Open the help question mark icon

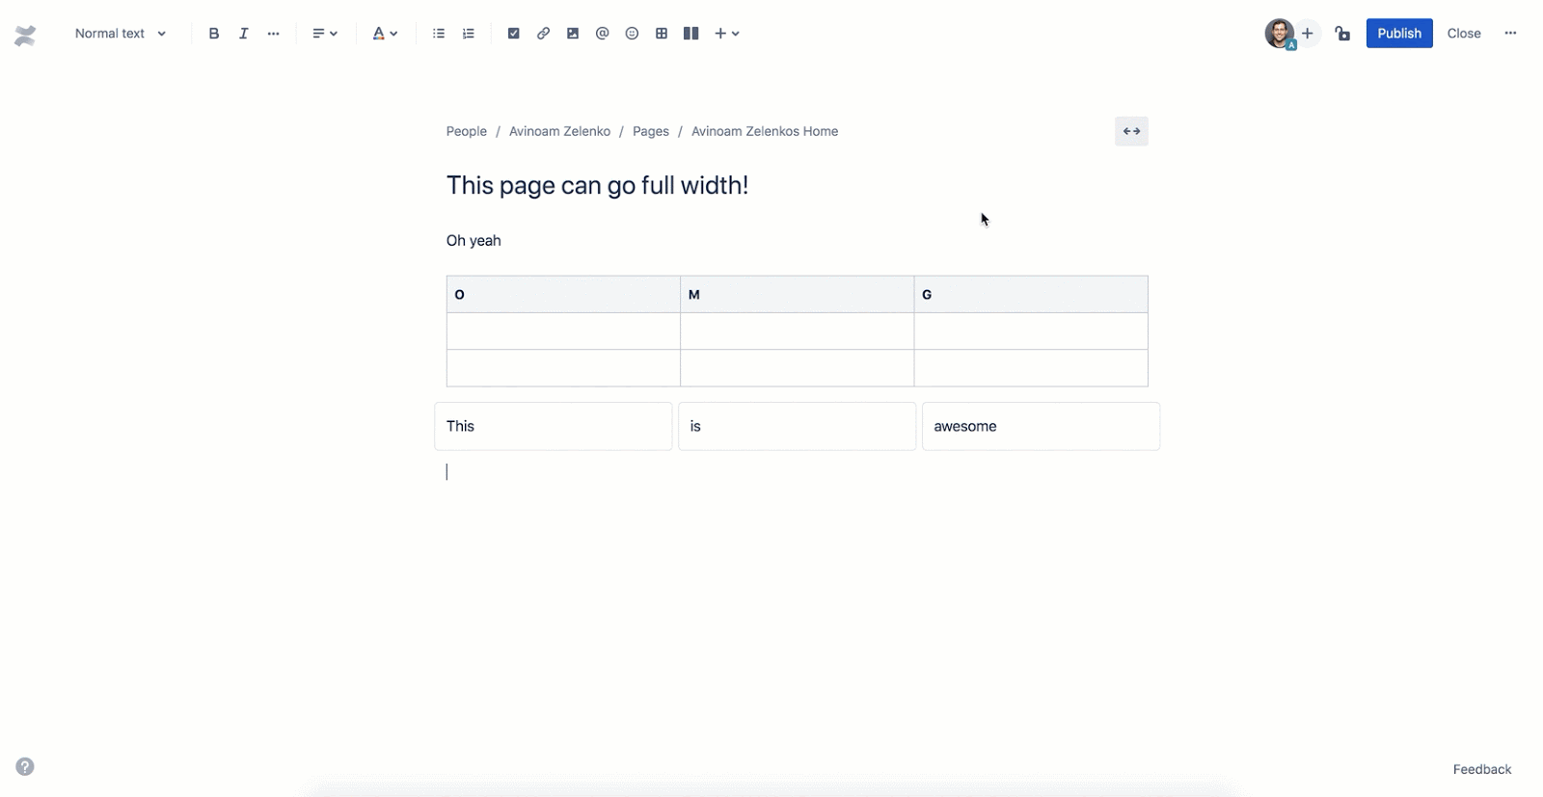25,767
